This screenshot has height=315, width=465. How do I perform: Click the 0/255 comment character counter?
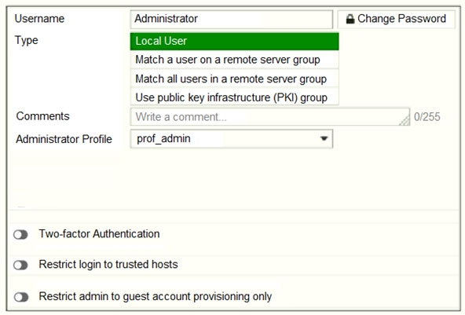427,117
